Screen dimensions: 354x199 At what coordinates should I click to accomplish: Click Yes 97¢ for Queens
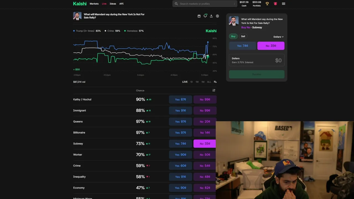click(181, 122)
